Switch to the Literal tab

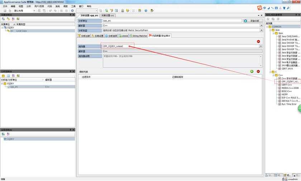pos(123,36)
